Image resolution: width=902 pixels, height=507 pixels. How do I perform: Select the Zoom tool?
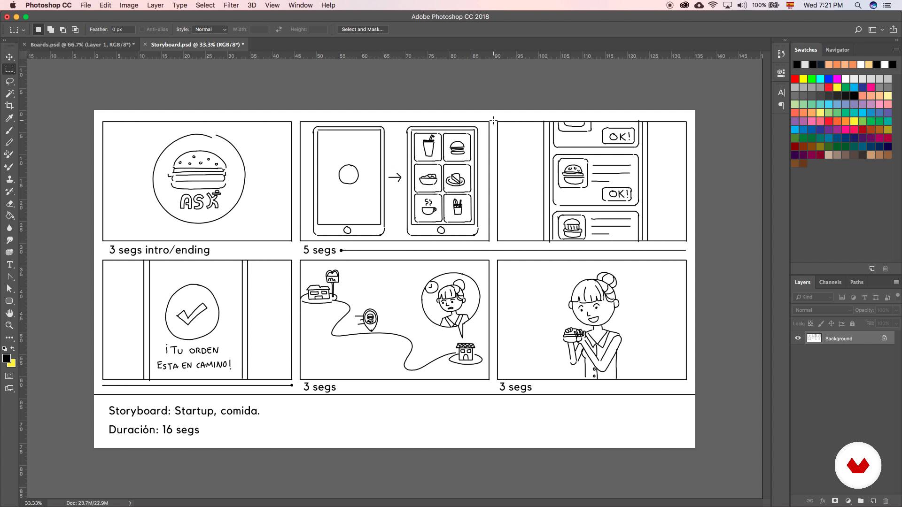[x=9, y=325]
